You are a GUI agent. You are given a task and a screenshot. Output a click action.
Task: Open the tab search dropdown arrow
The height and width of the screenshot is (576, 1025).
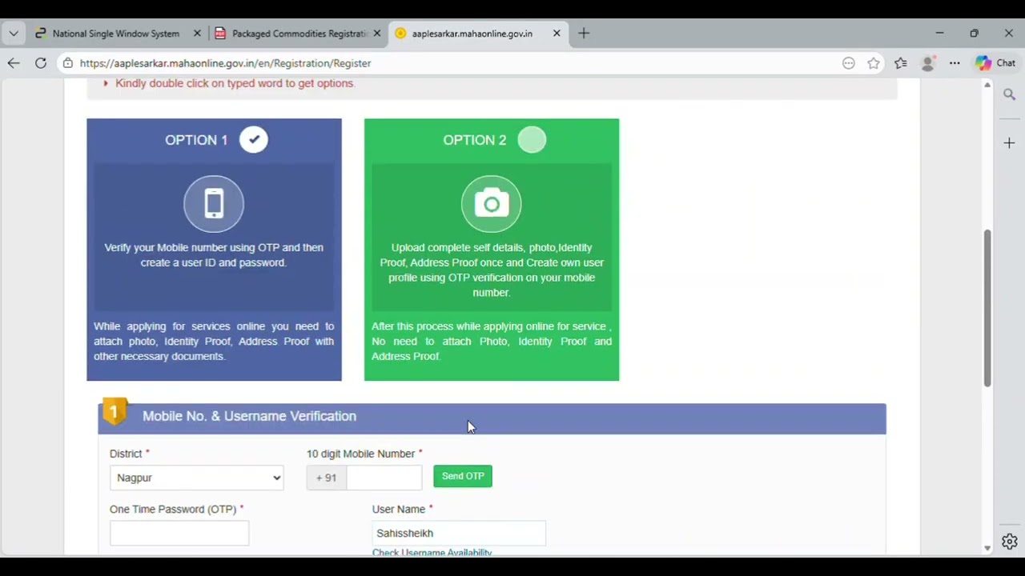point(14,34)
